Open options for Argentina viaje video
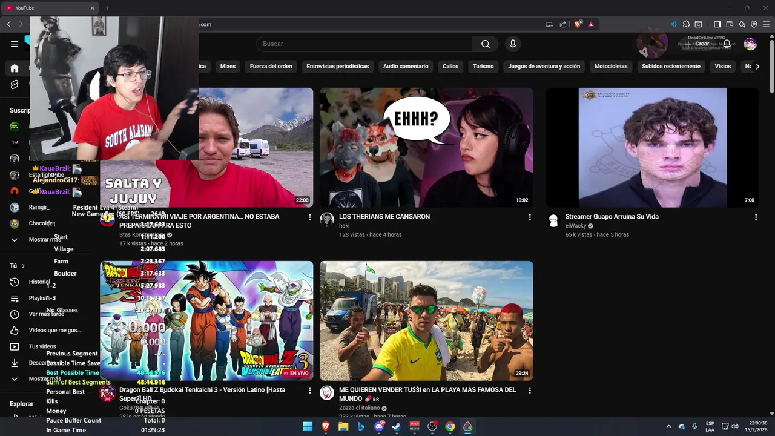775x436 pixels. [310, 217]
